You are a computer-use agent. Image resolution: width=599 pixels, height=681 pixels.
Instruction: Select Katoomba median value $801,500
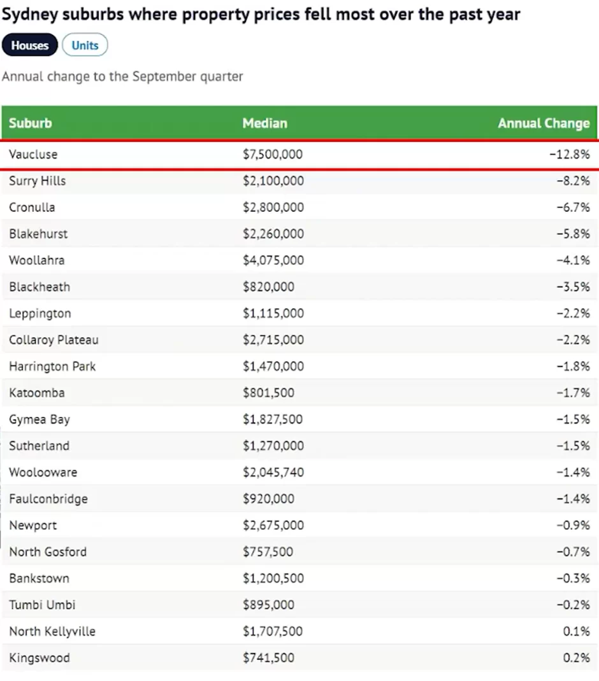coord(268,393)
